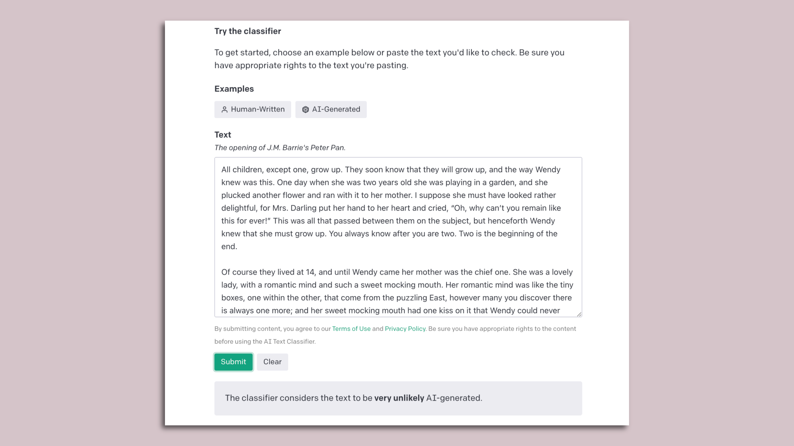
Task: Click the person icon on Human-Written example
Action: pyautogui.click(x=225, y=109)
